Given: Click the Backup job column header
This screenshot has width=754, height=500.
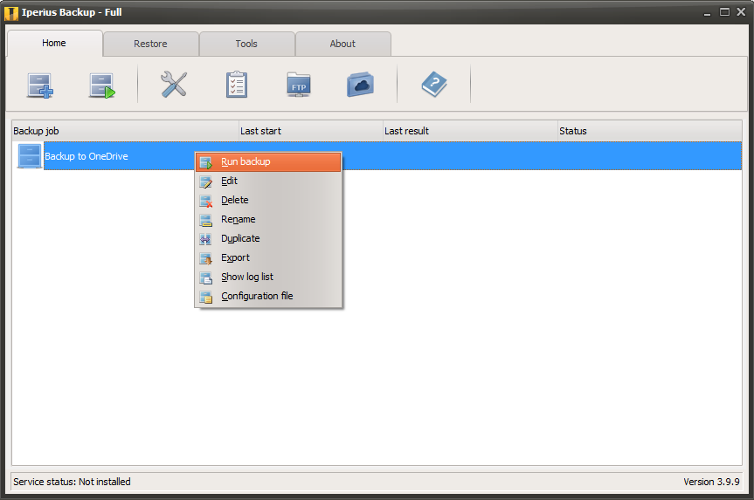Looking at the screenshot, I should (x=125, y=131).
